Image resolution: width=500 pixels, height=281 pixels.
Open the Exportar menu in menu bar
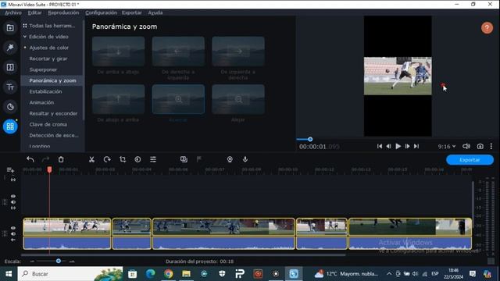click(132, 12)
